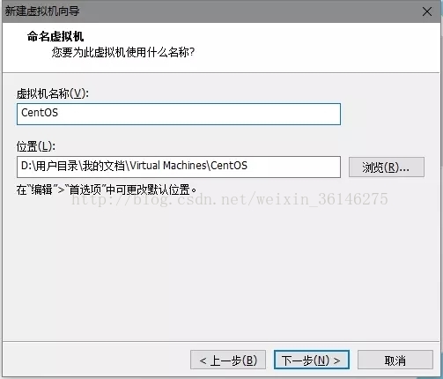Viewport: 443px width, 379px height.
Task: Click the virtual machine name field containing CentOS
Action: click(179, 114)
